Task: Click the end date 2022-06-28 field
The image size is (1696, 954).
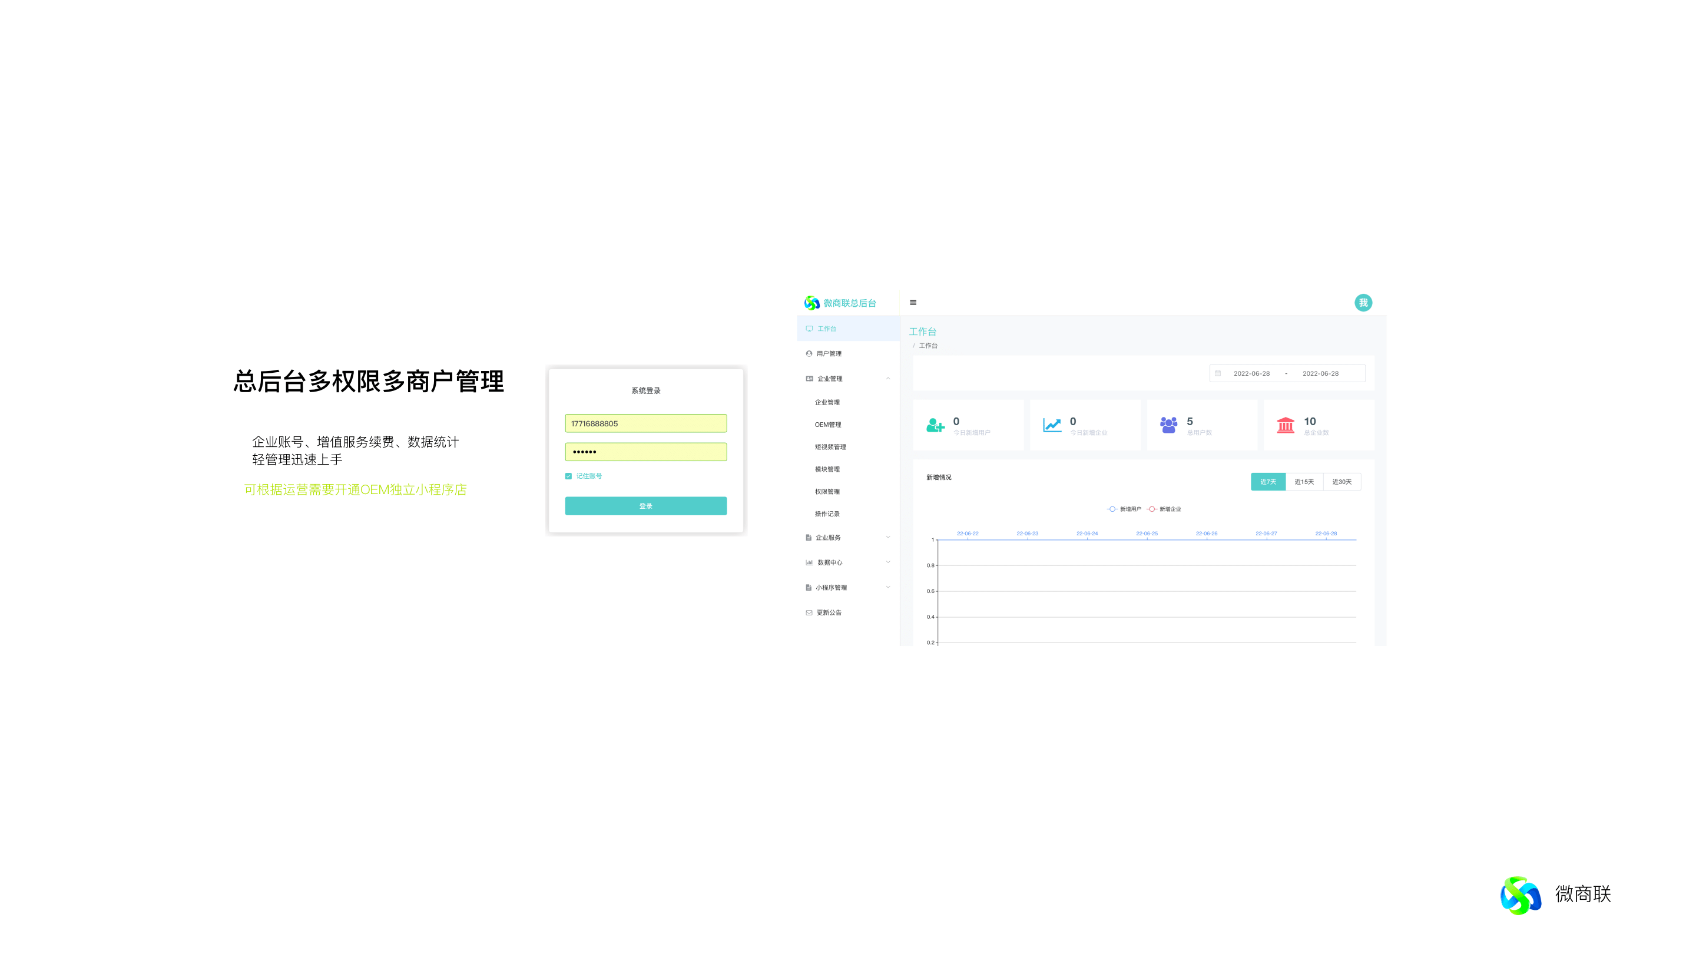Action: (x=1320, y=373)
